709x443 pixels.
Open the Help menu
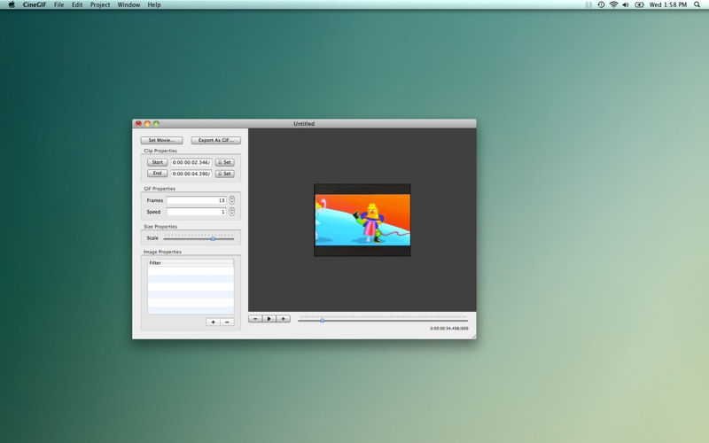[153, 4]
